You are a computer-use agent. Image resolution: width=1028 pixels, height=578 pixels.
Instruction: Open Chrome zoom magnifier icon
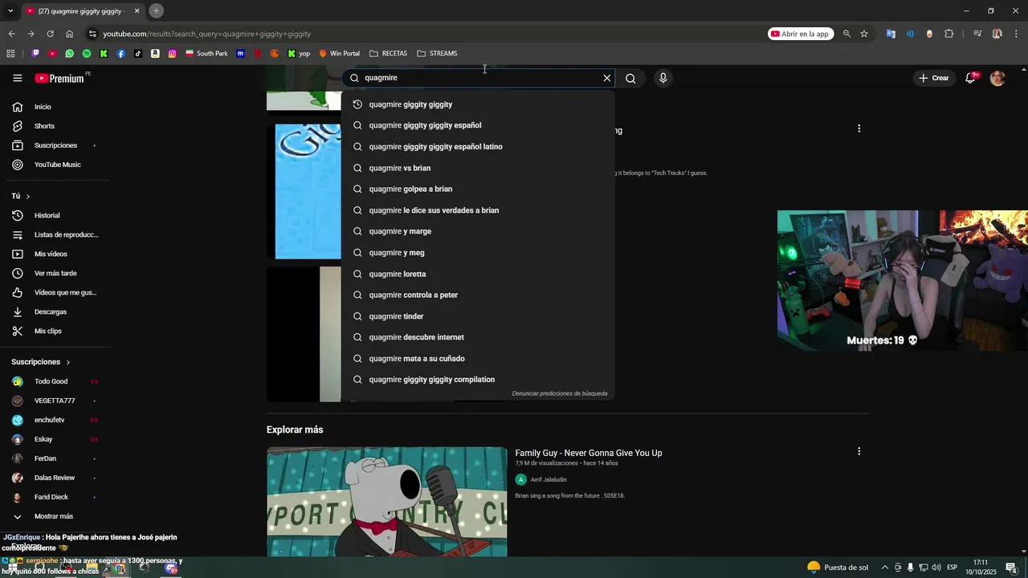[x=846, y=34]
